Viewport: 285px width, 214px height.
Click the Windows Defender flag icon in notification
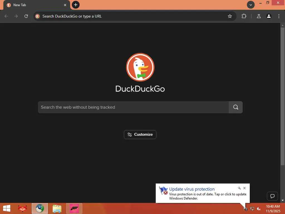coord(163,191)
